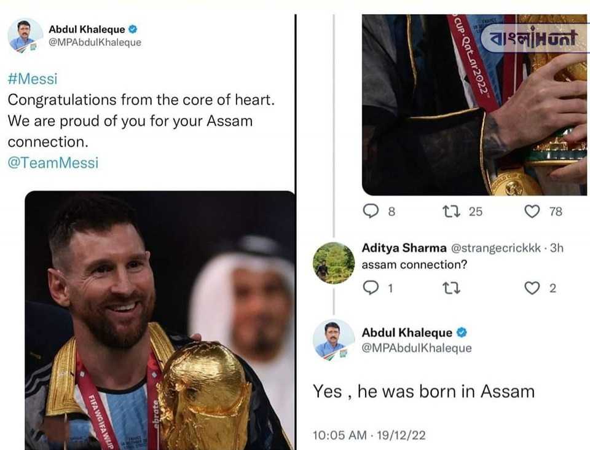Click Abdul Khaleque's avatar in the reply
This screenshot has width=590, height=450.
pyautogui.click(x=334, y=339)
